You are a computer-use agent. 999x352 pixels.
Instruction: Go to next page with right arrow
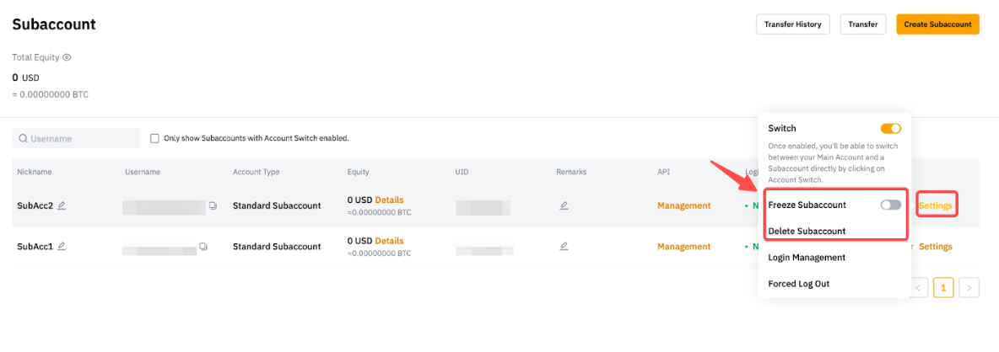[x=969, y=288]
